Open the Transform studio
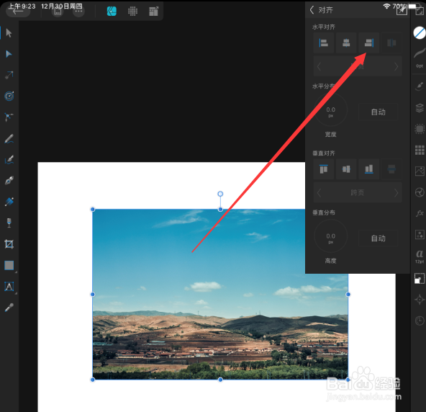Image resolution: width=426 pixels, height=412 pixels. click(x=420, y=279)
